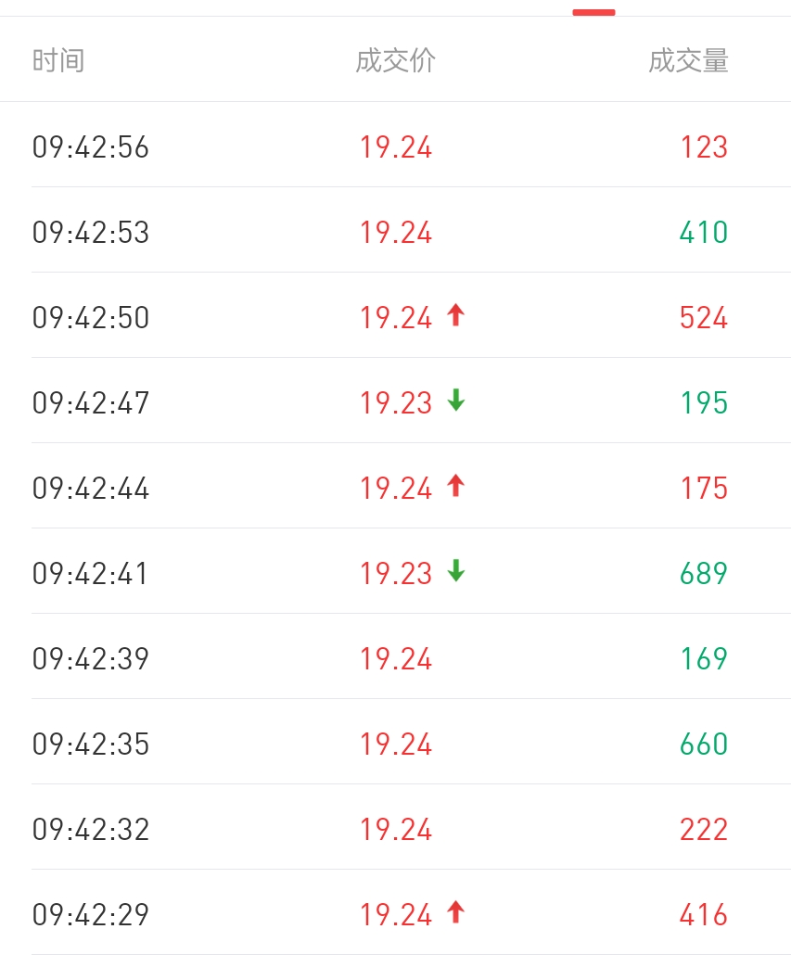Click the red up arrow at 09:42:50
791x980 pixels.
tap(455, 316)
